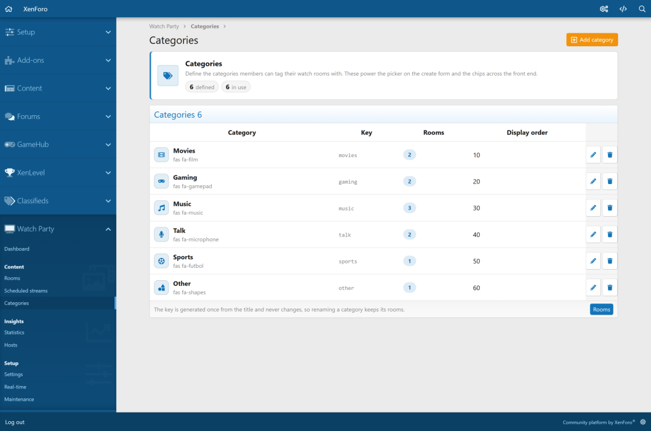Delete the Gaming category with trash icon
This screenshot has width=651, height=431.
610,181
